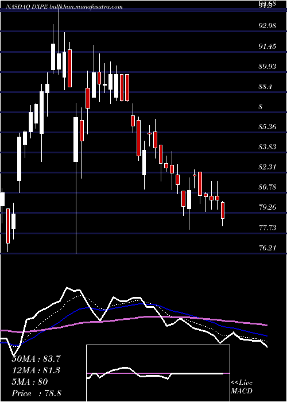Viewport: 287px width, 402px height.
Task: Click the Live MACD label
Action: (x=242, y=386)
